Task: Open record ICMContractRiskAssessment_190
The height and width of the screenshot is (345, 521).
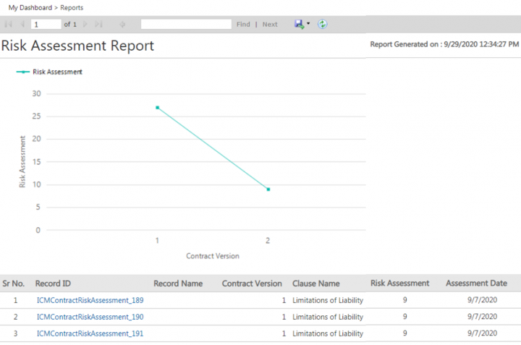Action: pos(90,317)
